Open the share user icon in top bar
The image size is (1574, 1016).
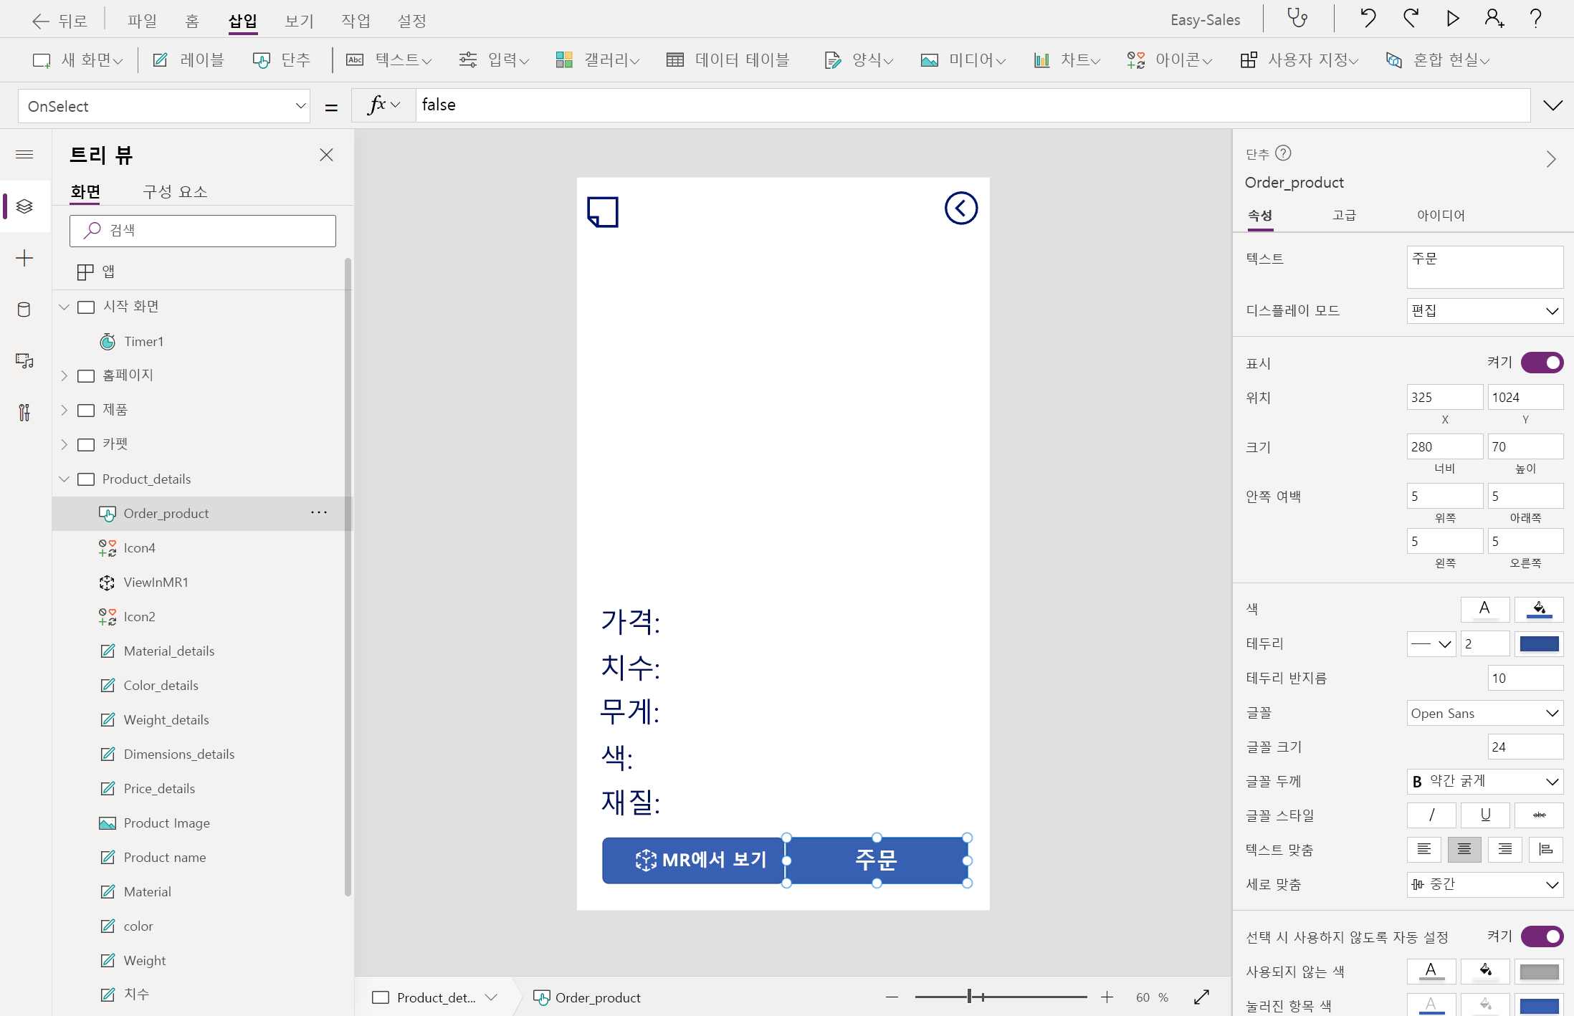pos(1494,19)
